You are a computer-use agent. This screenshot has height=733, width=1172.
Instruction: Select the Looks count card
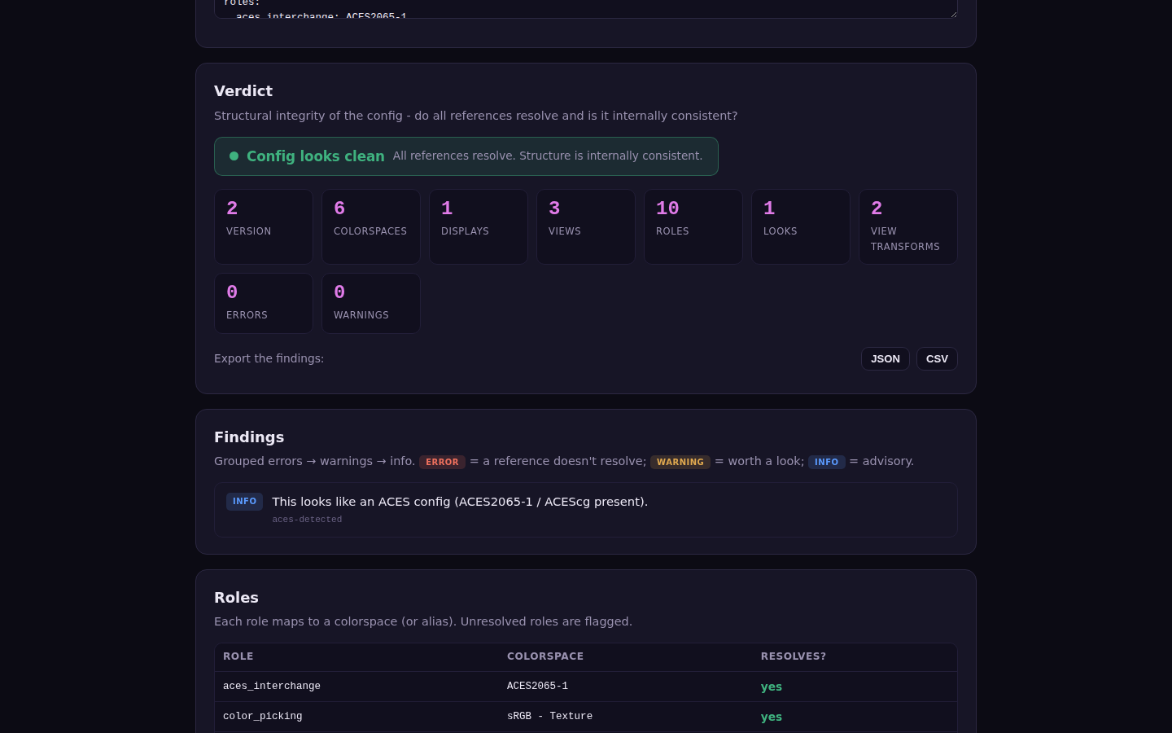(801, 227)
